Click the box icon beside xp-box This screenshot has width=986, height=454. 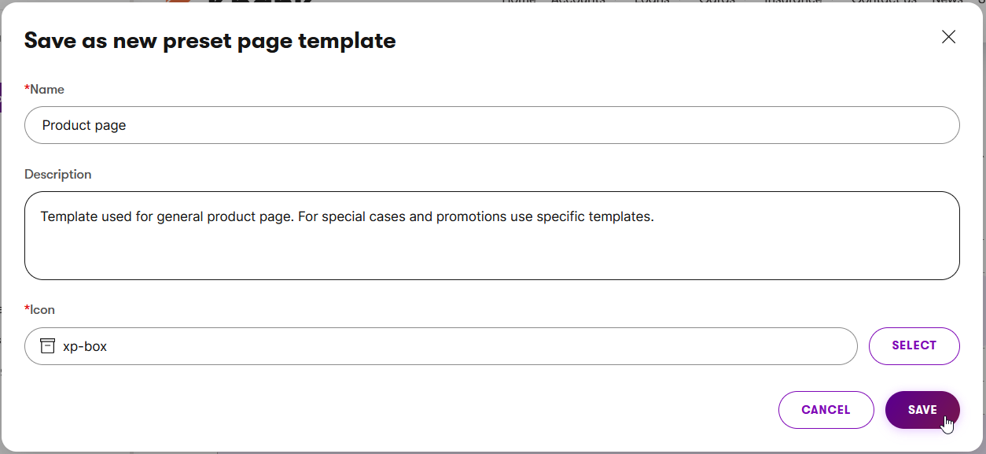(x=48, y=346)
